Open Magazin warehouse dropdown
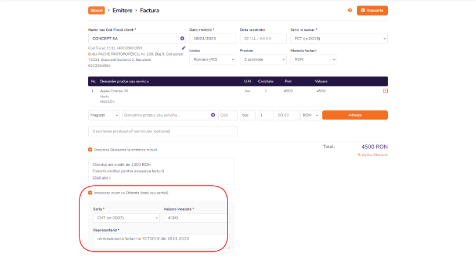 click(x=104, y=115)
